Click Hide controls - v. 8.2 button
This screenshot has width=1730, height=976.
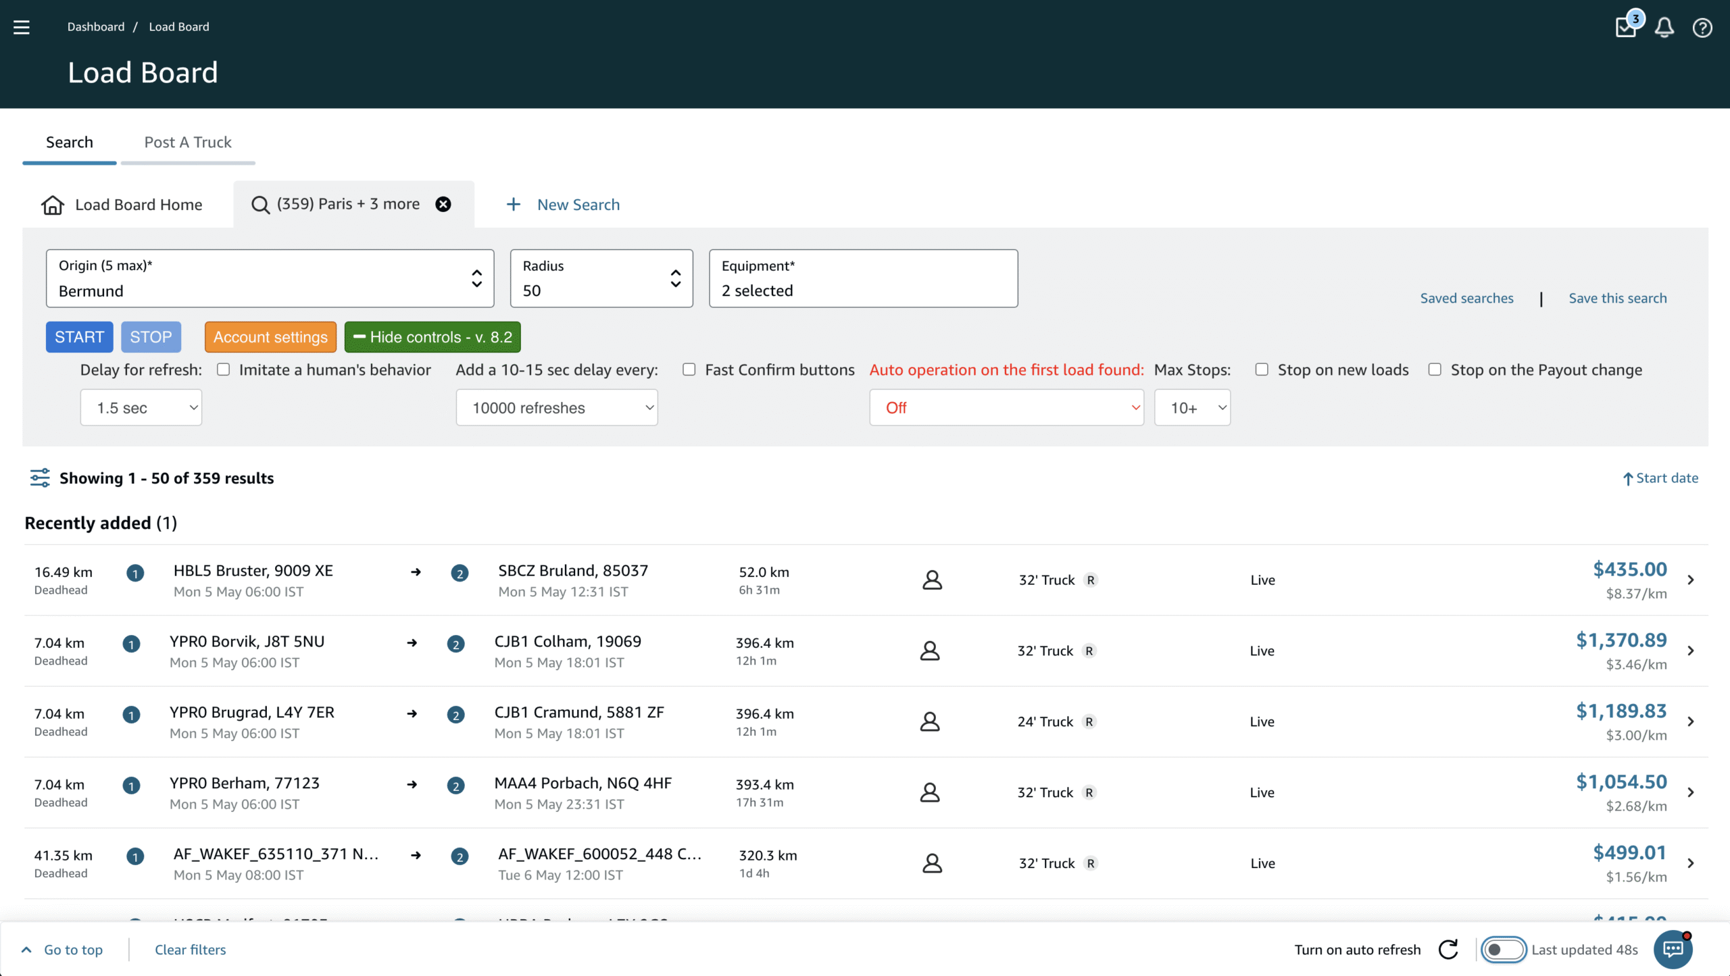(x=432, y=337)
